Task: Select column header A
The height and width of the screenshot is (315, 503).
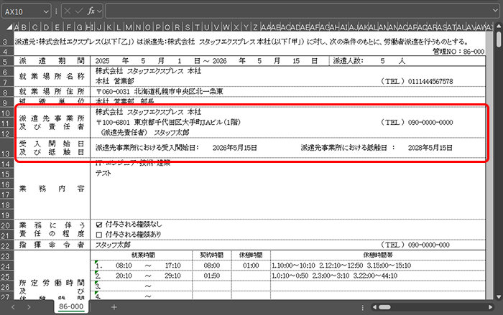Action: tap(17, 27)
